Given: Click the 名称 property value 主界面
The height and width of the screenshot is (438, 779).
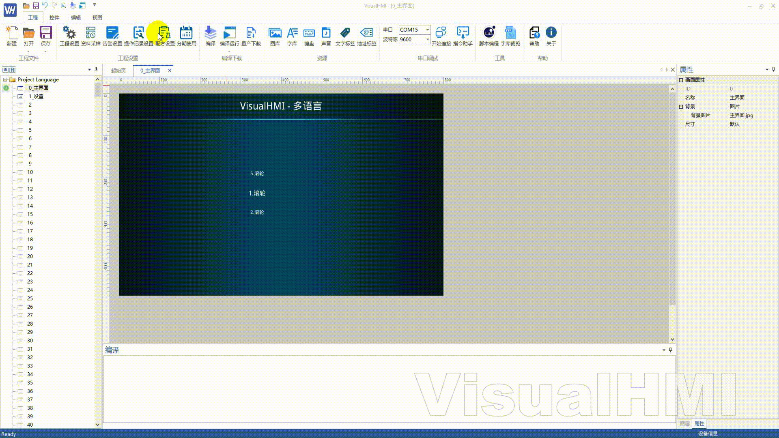Looking at the screenshot, I should (x=737, y=98).
